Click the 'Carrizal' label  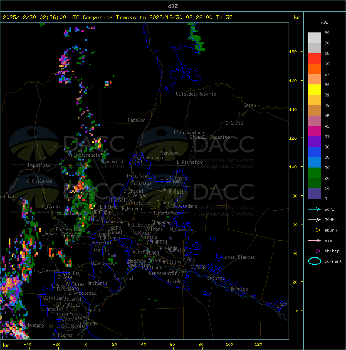tap(124, 279)
